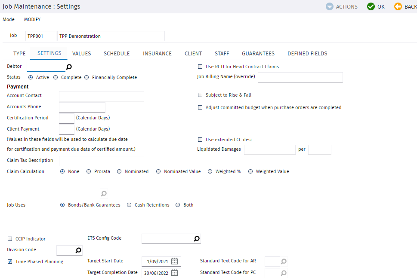The image size is (417, 280).
Task: Click Standard Text Code for PC lookup icon
Action: tap(284, 273)
